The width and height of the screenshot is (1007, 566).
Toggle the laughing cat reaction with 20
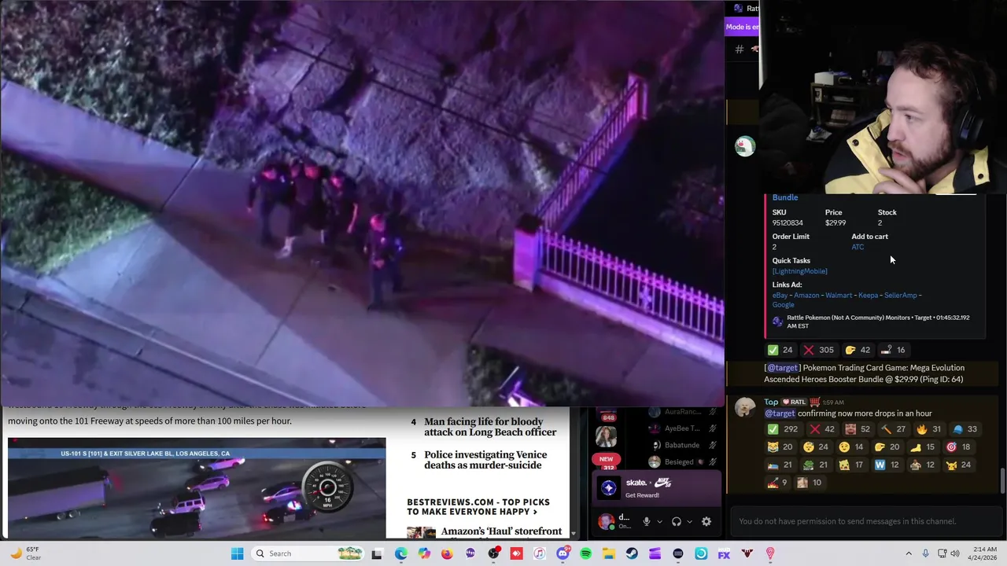[x=780, y=447]
